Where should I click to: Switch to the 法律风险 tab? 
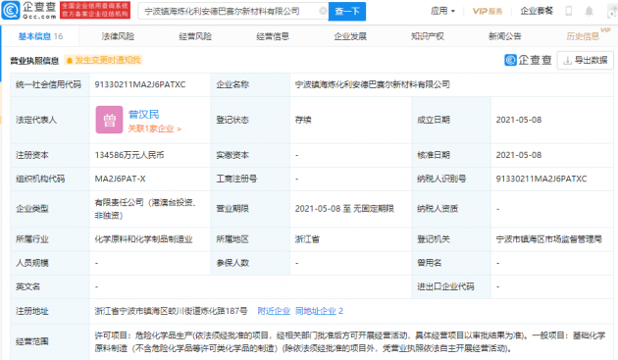(x=118, y=36)
